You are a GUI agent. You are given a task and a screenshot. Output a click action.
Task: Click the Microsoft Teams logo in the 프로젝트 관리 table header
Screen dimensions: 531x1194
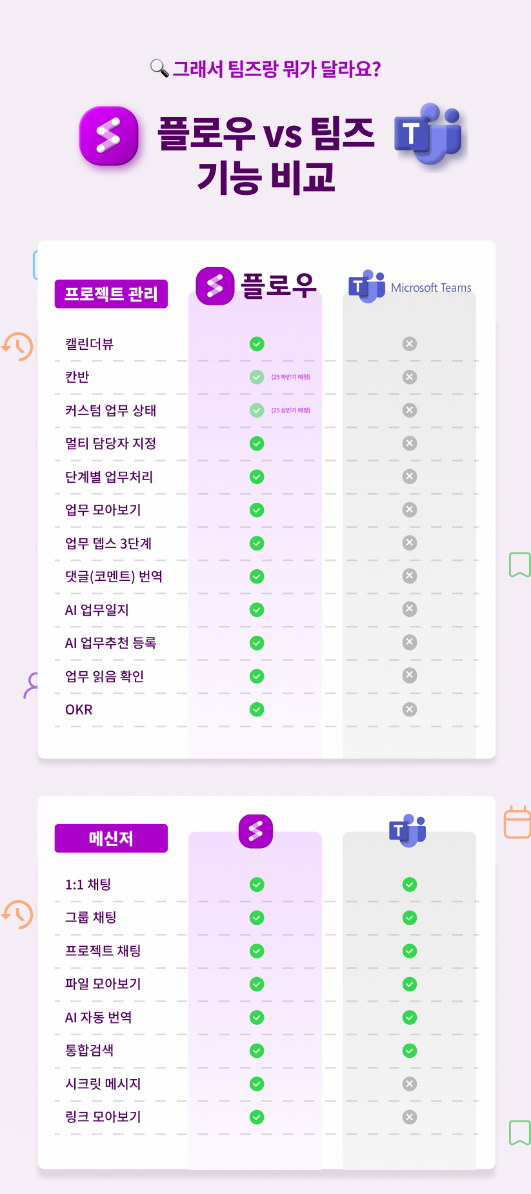coord(410,287)
